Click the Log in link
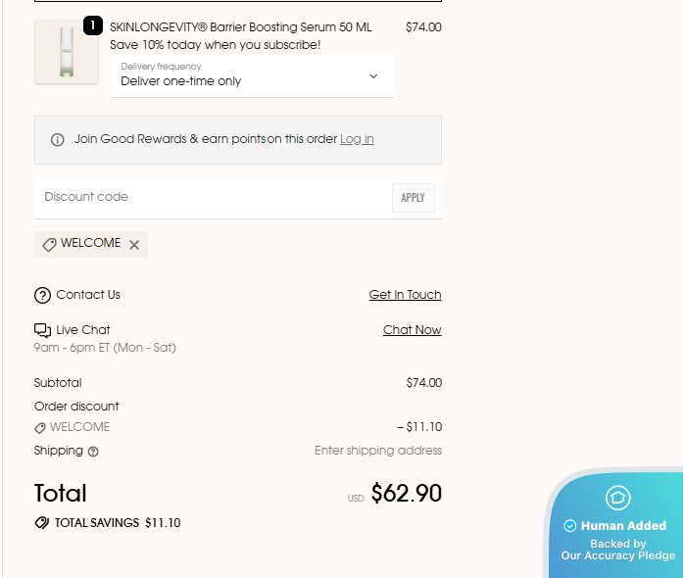The height and width of the screenshot is (578, 683). pos(357,139)
